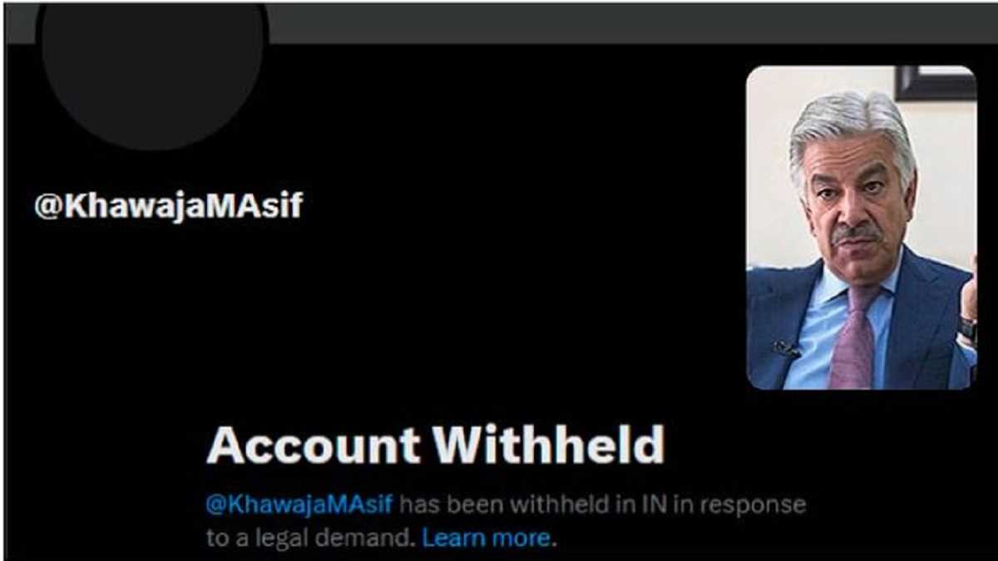
Task: Click the 'to a legal demand' text
Action: 308,538
